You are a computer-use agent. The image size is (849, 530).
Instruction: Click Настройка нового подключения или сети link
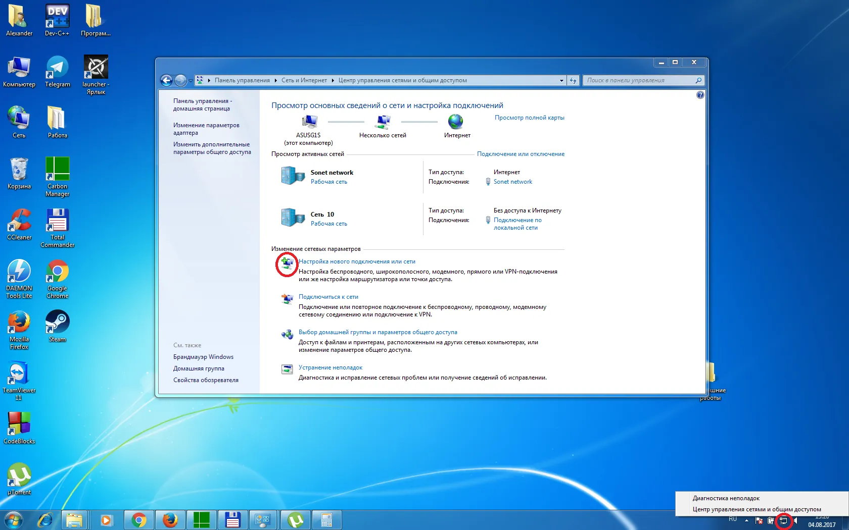pos(357,261)
